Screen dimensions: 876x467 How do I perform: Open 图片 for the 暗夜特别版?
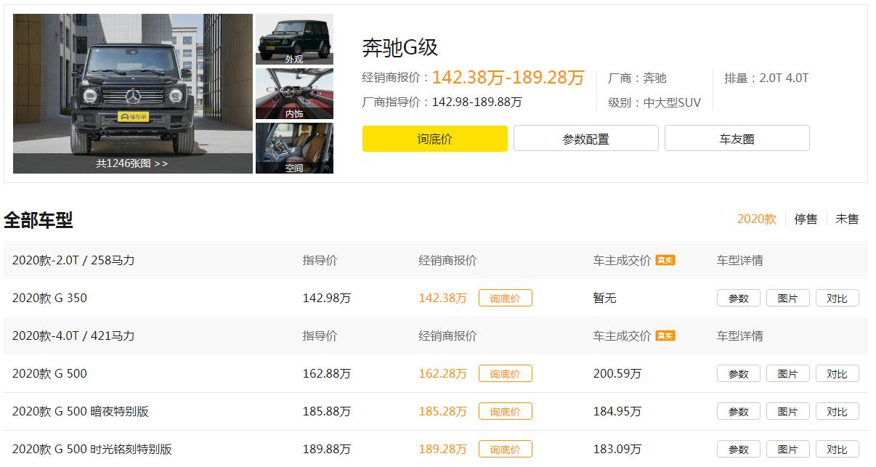pos(788,411)
